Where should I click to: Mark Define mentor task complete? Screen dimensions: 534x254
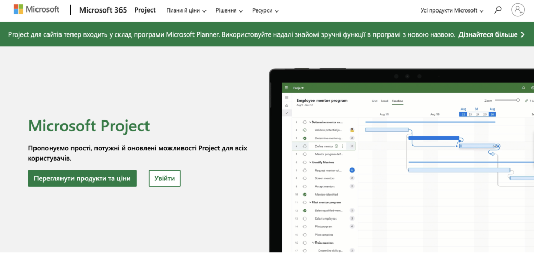click(305, 146)
